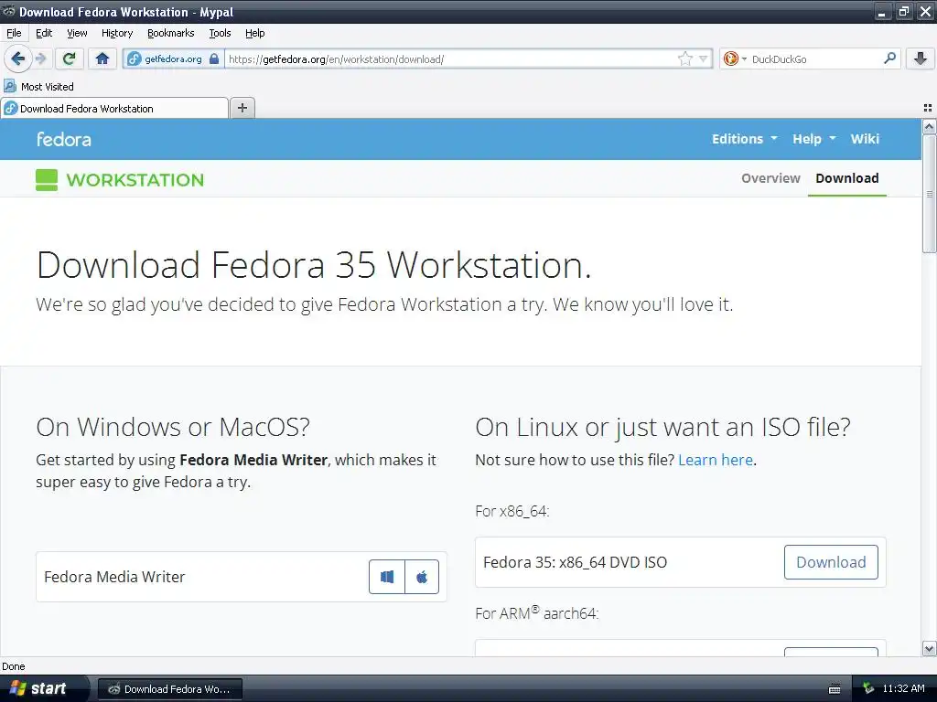Open the browser Help menu
The width and height of the screenshot is (937, 702).
click(x=254, y=33)
